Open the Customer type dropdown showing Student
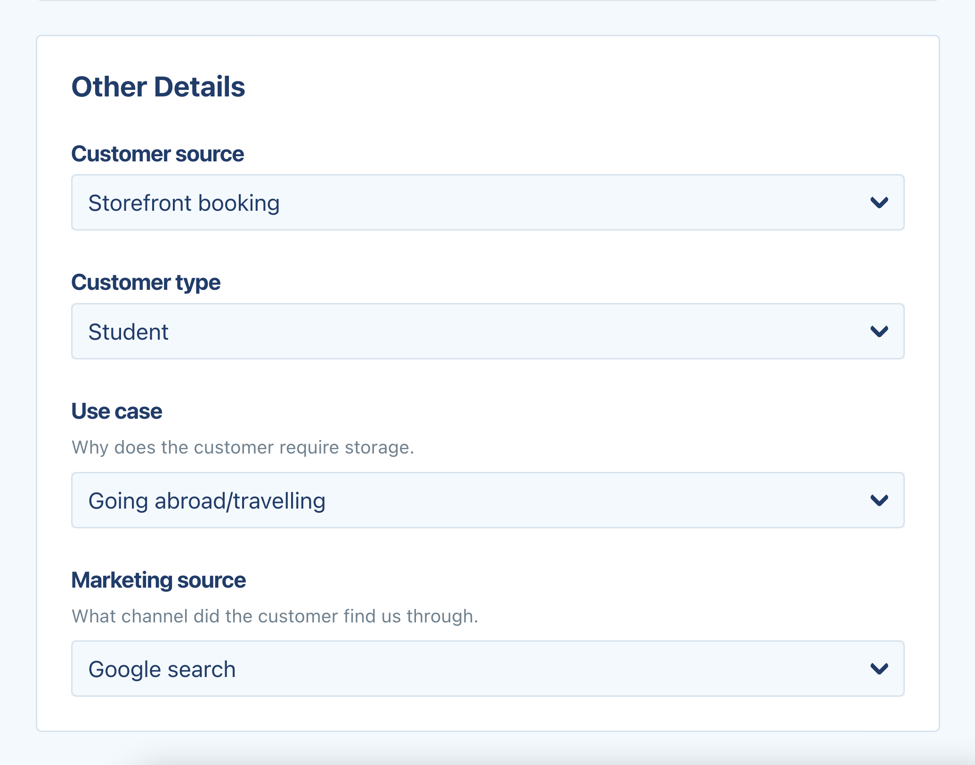The height and width of the screenshot is (765, 975). [x=487, y=332]
